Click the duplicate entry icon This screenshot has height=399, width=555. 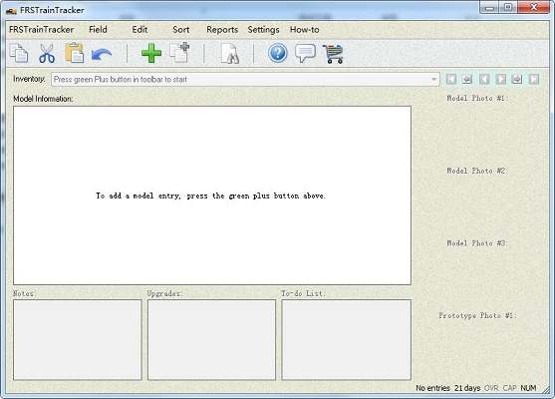179,53
